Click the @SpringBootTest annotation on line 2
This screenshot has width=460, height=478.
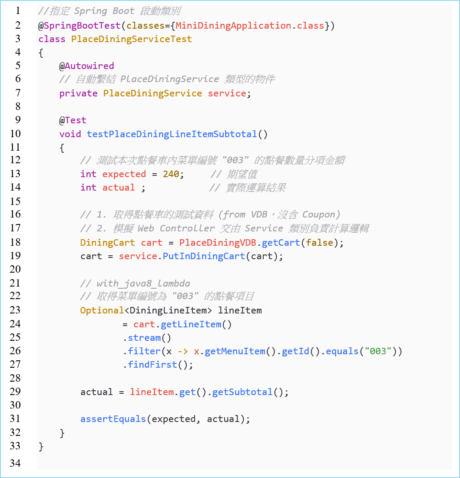coord(79,26)
